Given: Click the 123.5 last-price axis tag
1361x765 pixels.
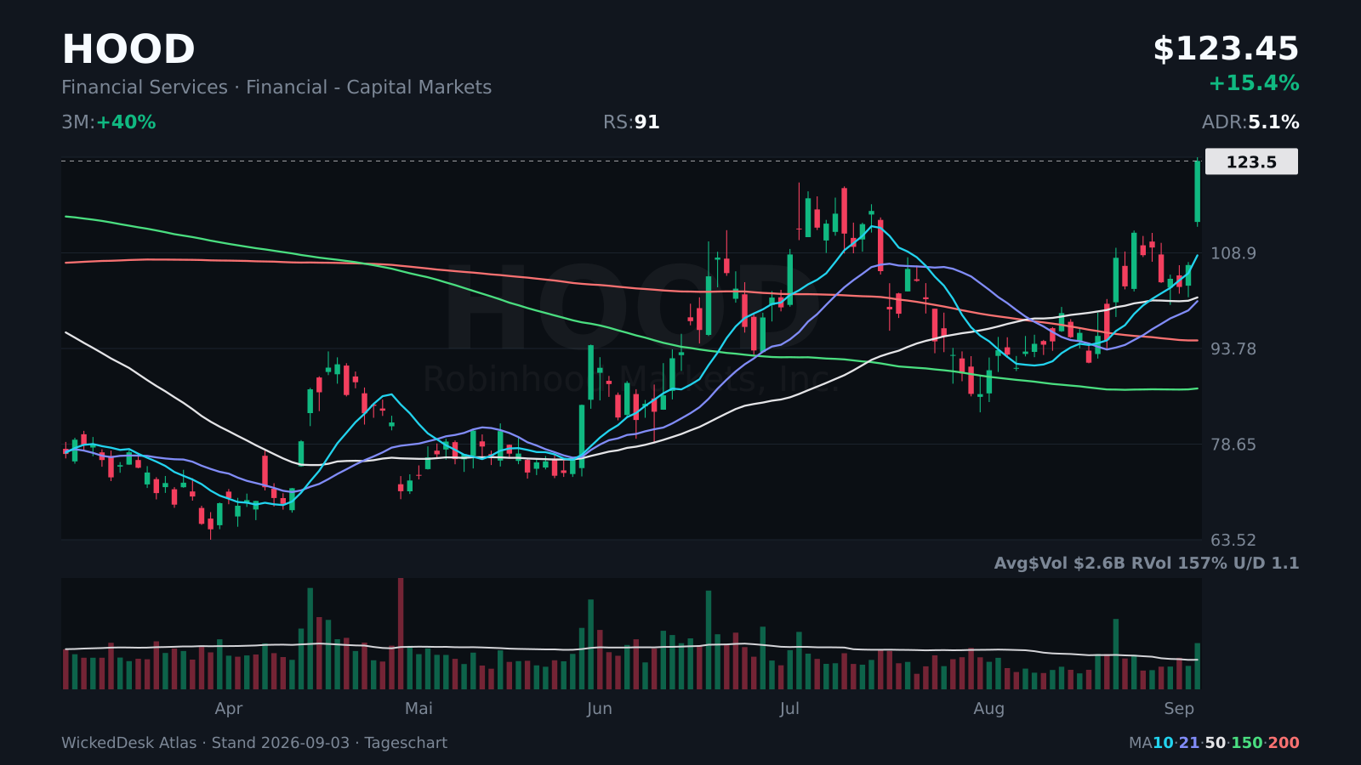Looking at the screenshot, I should tap(1251, 161).
